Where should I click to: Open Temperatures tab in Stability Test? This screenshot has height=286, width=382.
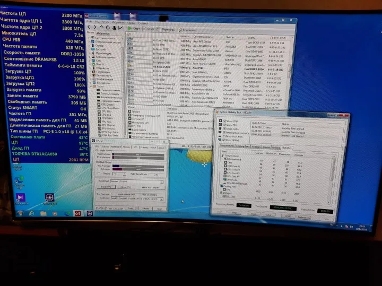pyautogui.click(x=227, y=146)
